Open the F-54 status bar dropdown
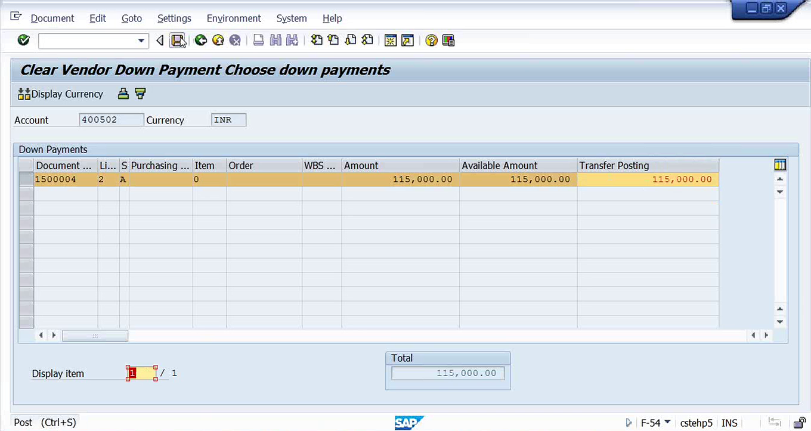This screenshot has width=811, height=431. tap(667, 423)
